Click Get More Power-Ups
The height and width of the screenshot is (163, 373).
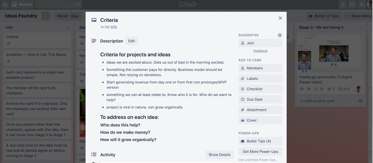coord(260,151)
